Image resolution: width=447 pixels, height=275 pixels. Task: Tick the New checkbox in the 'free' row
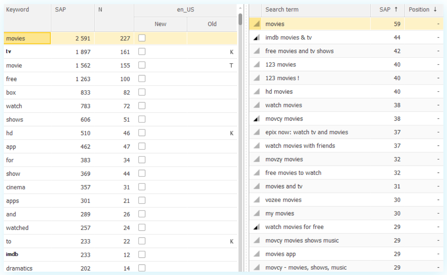coord(142,79)
